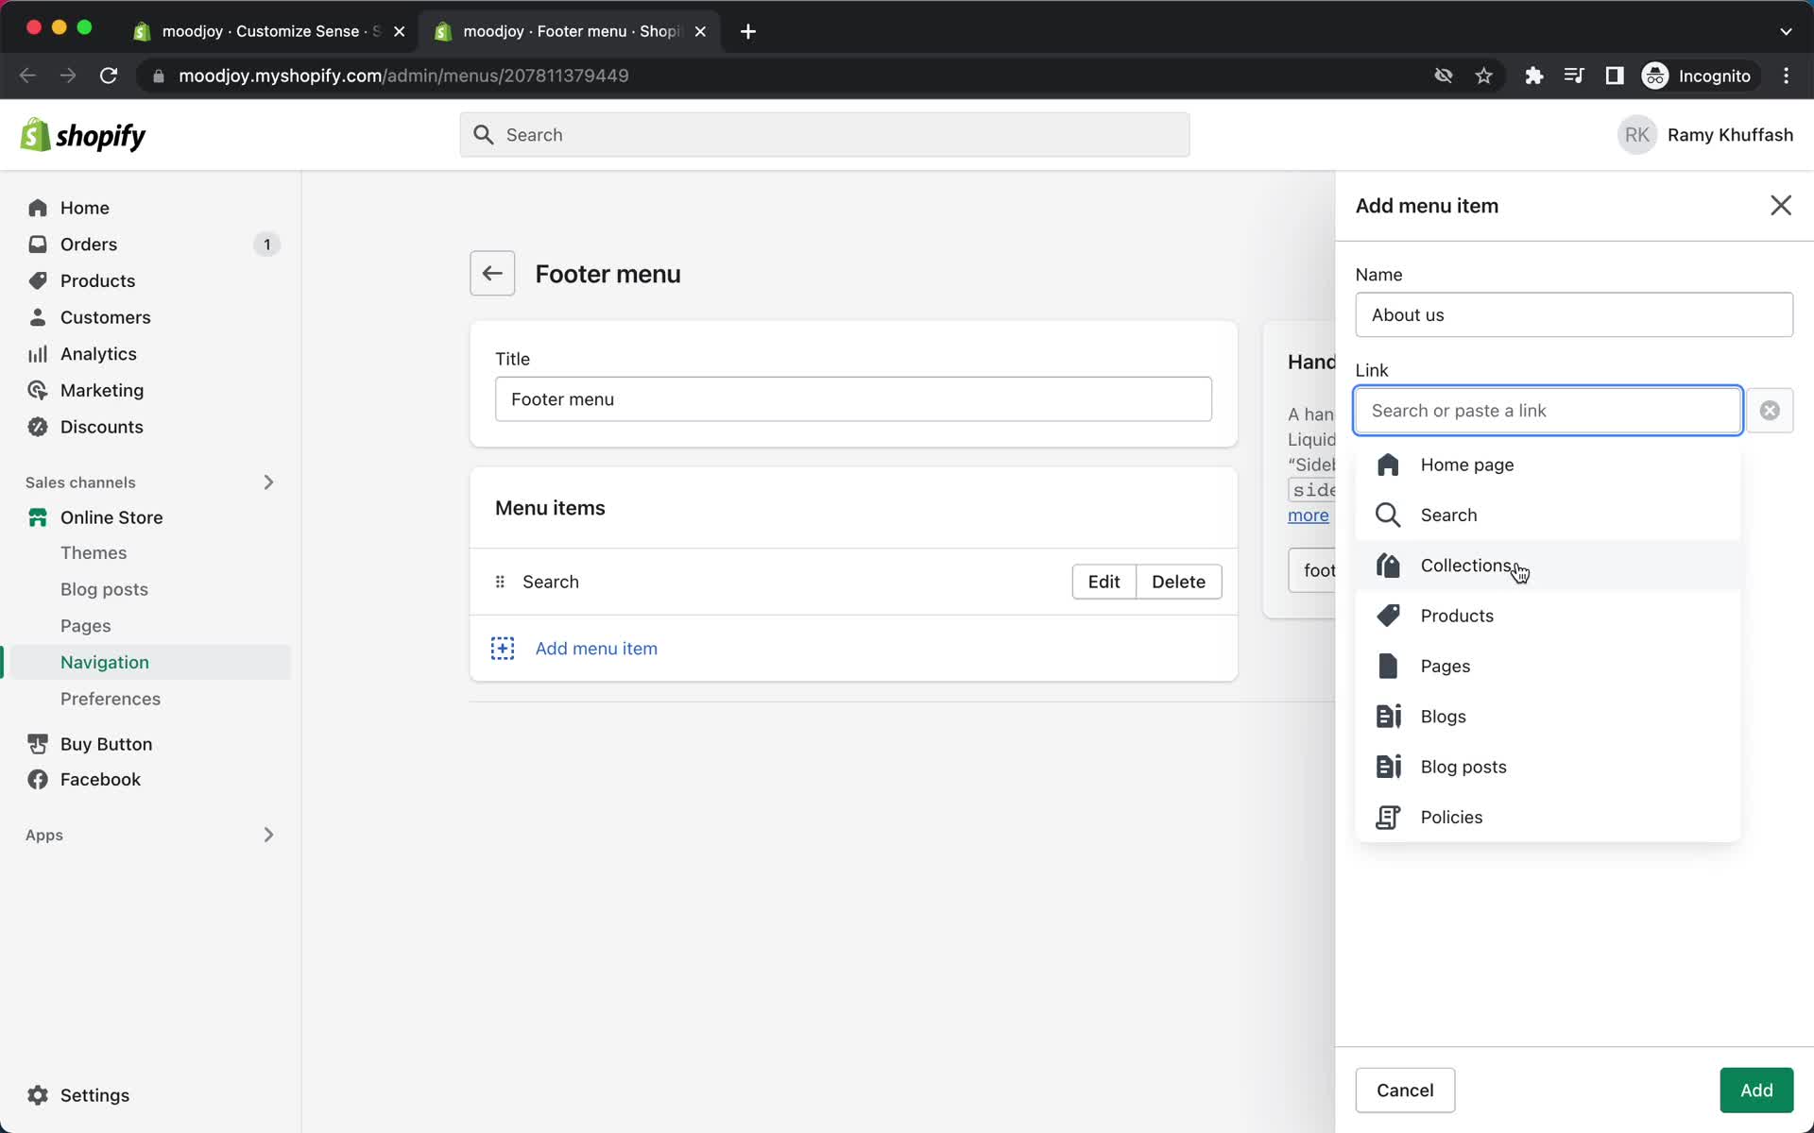This screenshot has width=1814, height=1133.
Task: Select Navigation in the left sidebar
Action: (105, 662)
